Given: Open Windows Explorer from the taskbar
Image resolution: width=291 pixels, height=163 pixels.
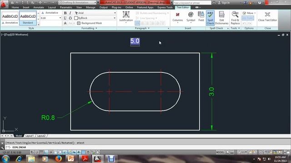Looking at the screenshot, I should pos(31,159).
